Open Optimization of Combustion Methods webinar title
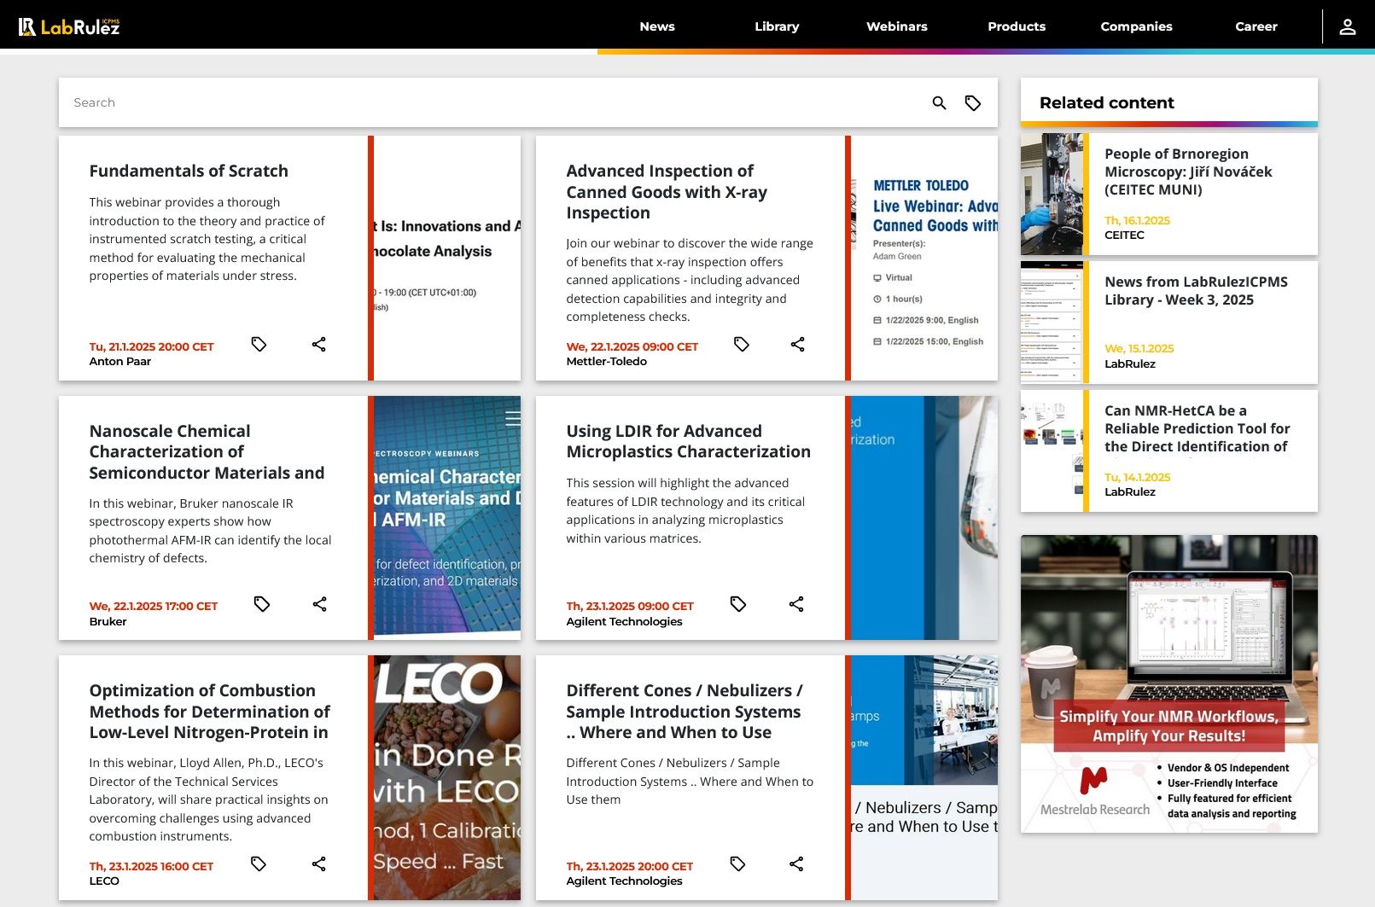This screenshot has height=907, width=1375. 210,712
